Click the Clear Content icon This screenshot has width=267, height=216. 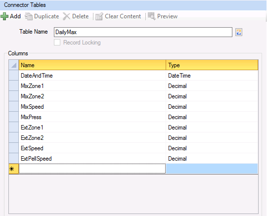(x=99, y=16)
